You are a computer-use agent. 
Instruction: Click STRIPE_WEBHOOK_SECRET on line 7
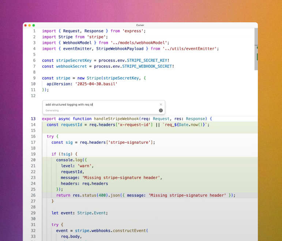pyautogui.click(x=147, y=66)
